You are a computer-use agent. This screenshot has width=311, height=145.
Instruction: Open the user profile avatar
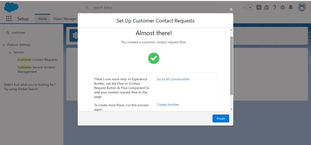(x=302, y=7)
